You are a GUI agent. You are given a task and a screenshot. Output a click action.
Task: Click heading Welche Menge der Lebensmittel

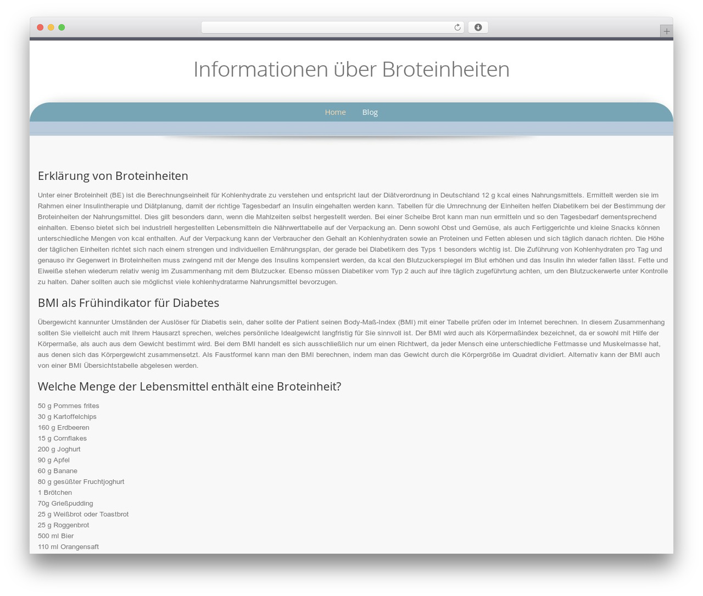tap(189, 387)
